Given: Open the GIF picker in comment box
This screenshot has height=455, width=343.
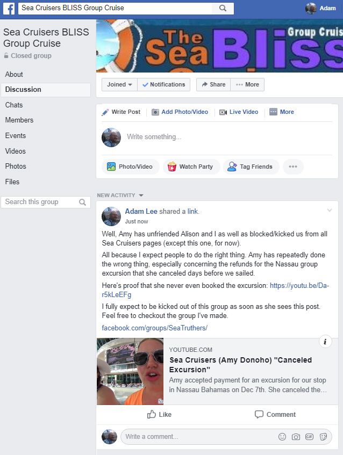Looking at the screenshot, I should 309,437.
